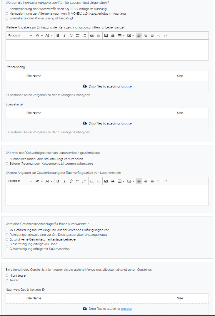Select the 'Nicht teurer' radio option

6,275
